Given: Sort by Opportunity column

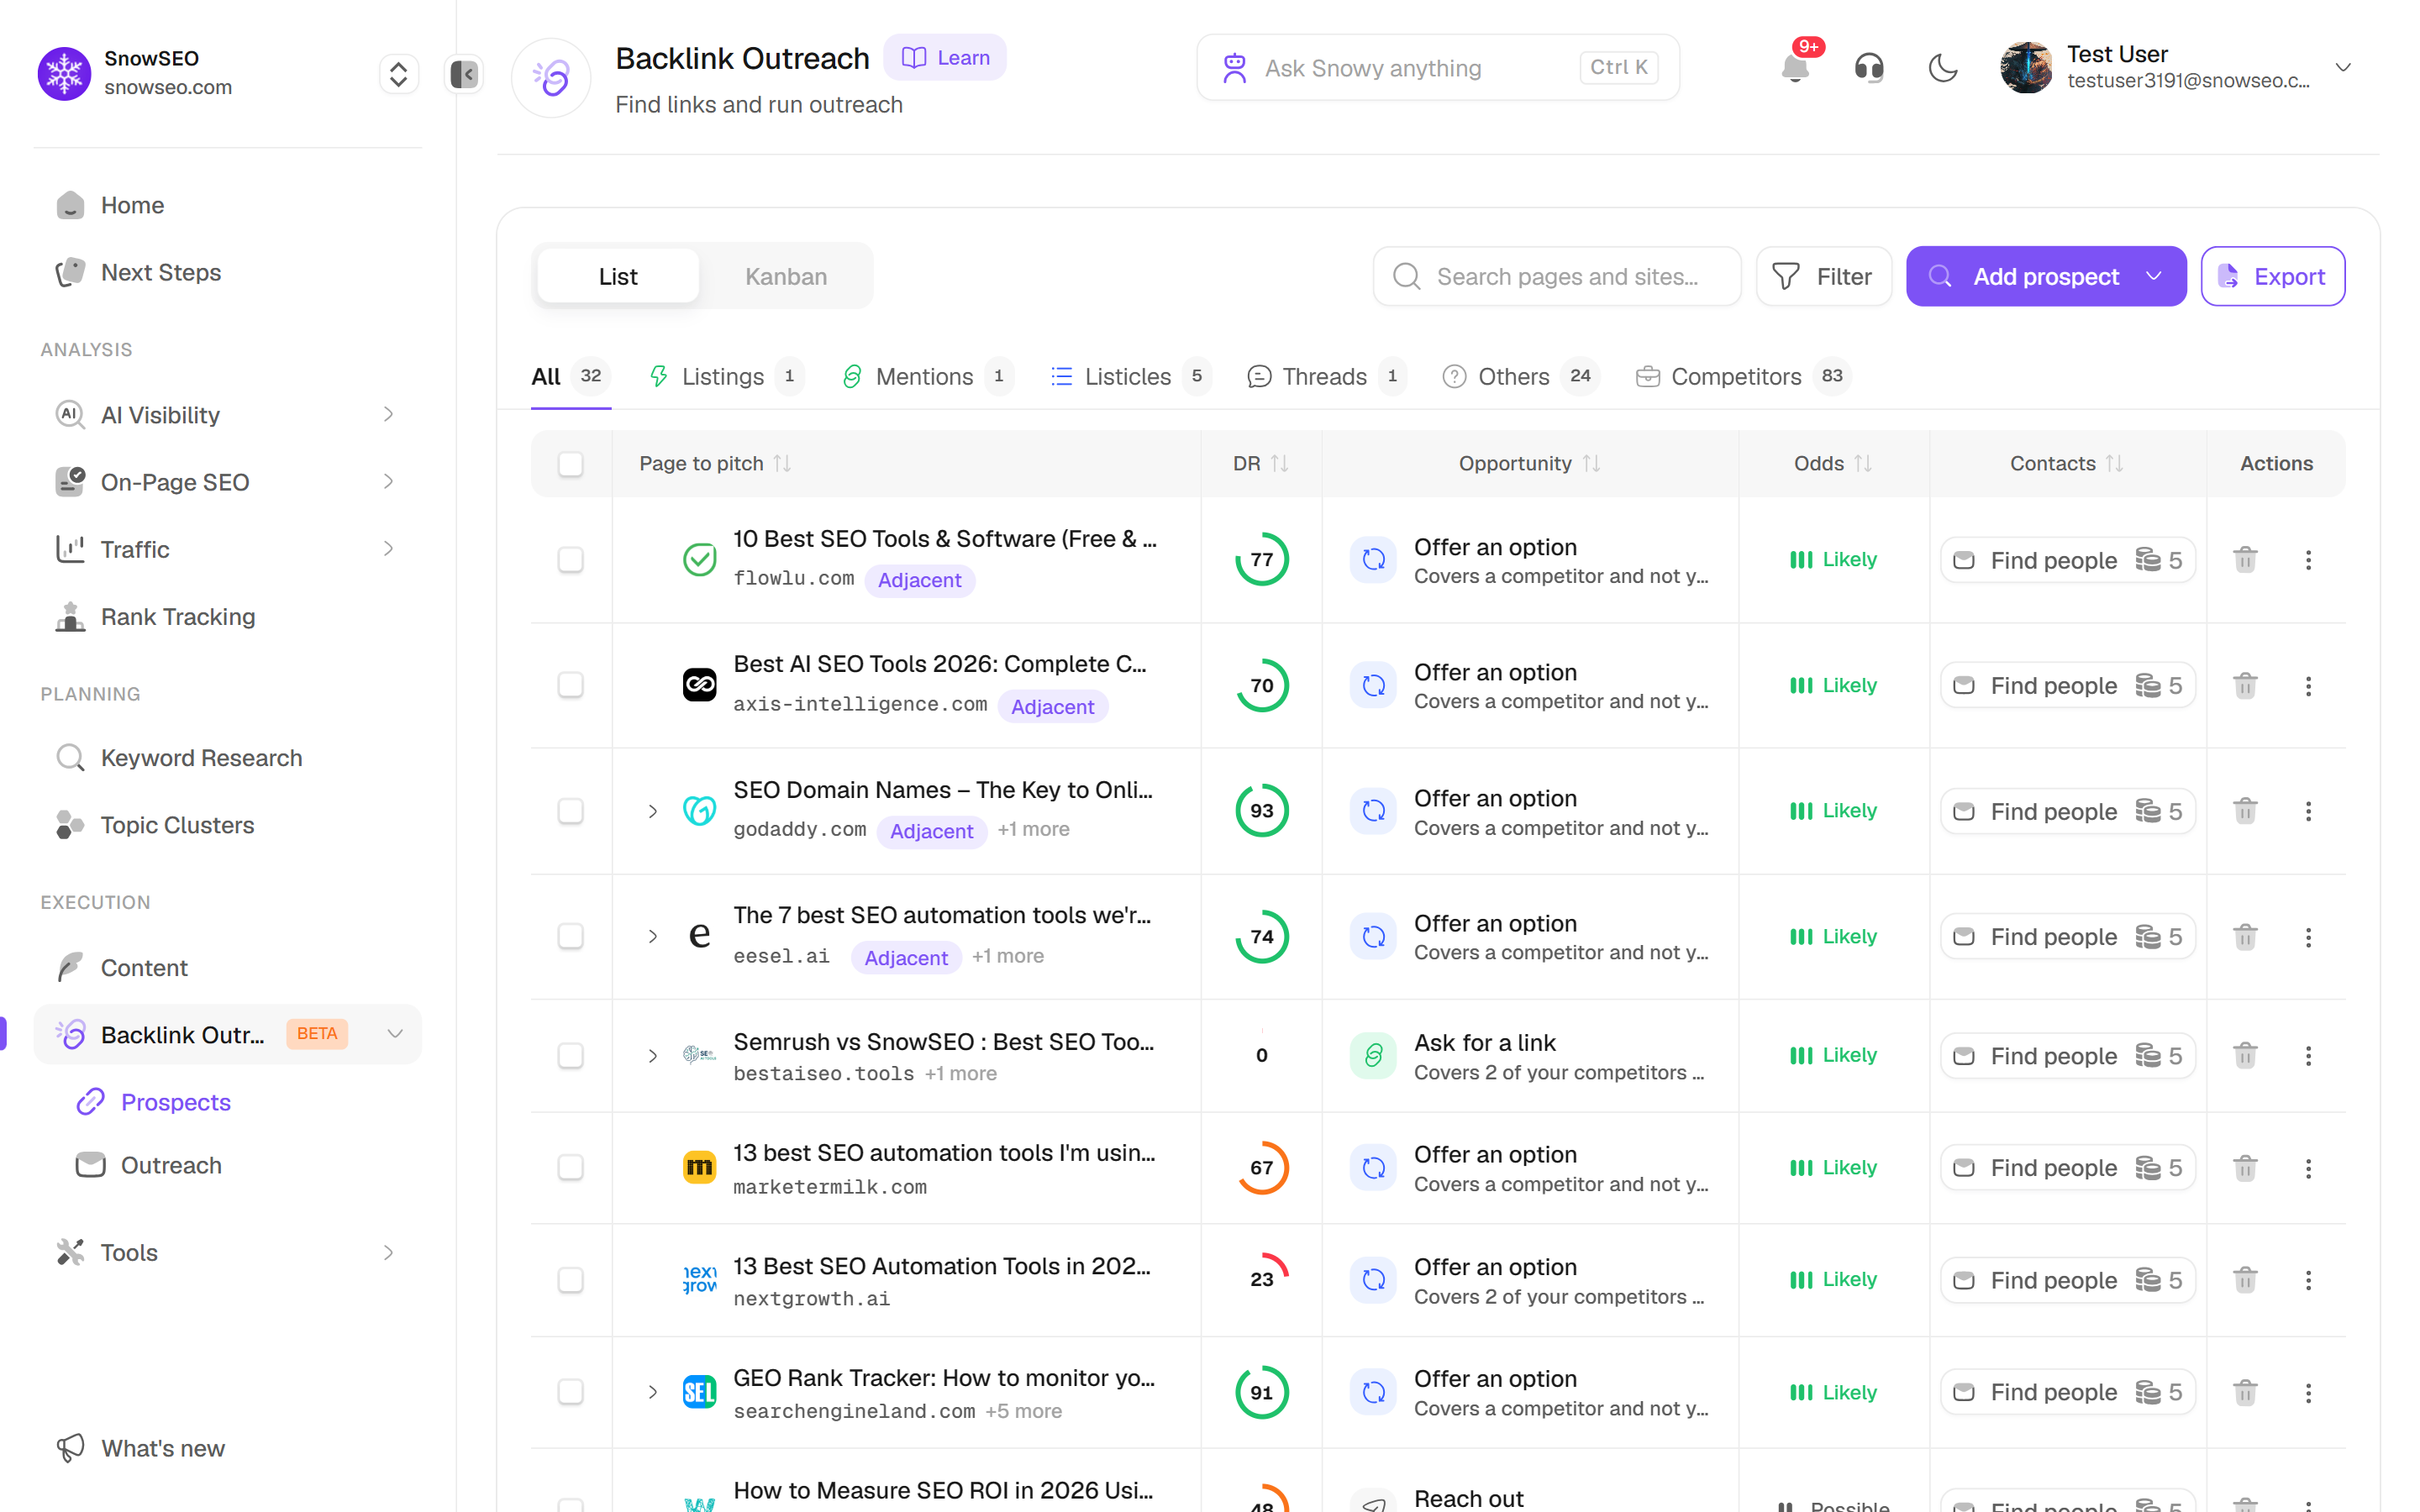Looking at the screenshot, I should tap(1591, 463).
